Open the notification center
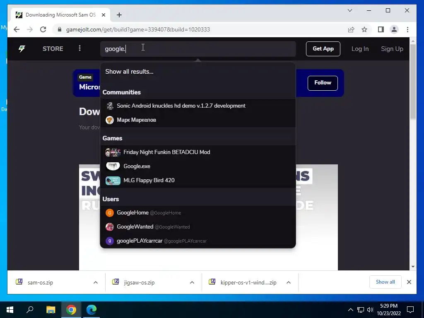The width and height of the screenshot is (424, 318). [x=410, y=310]
